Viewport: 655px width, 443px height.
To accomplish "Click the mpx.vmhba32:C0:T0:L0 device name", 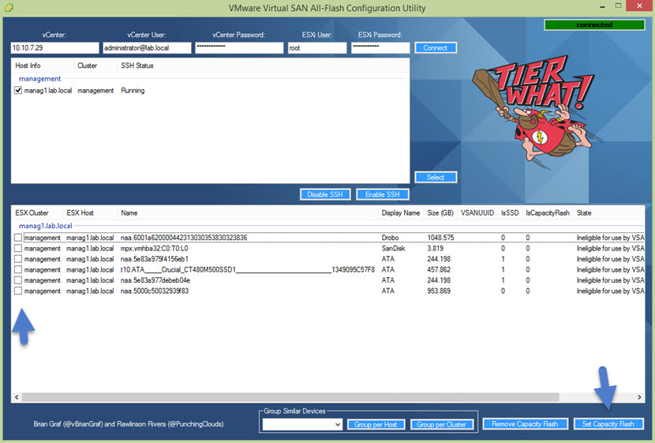I will coord(154,248).
